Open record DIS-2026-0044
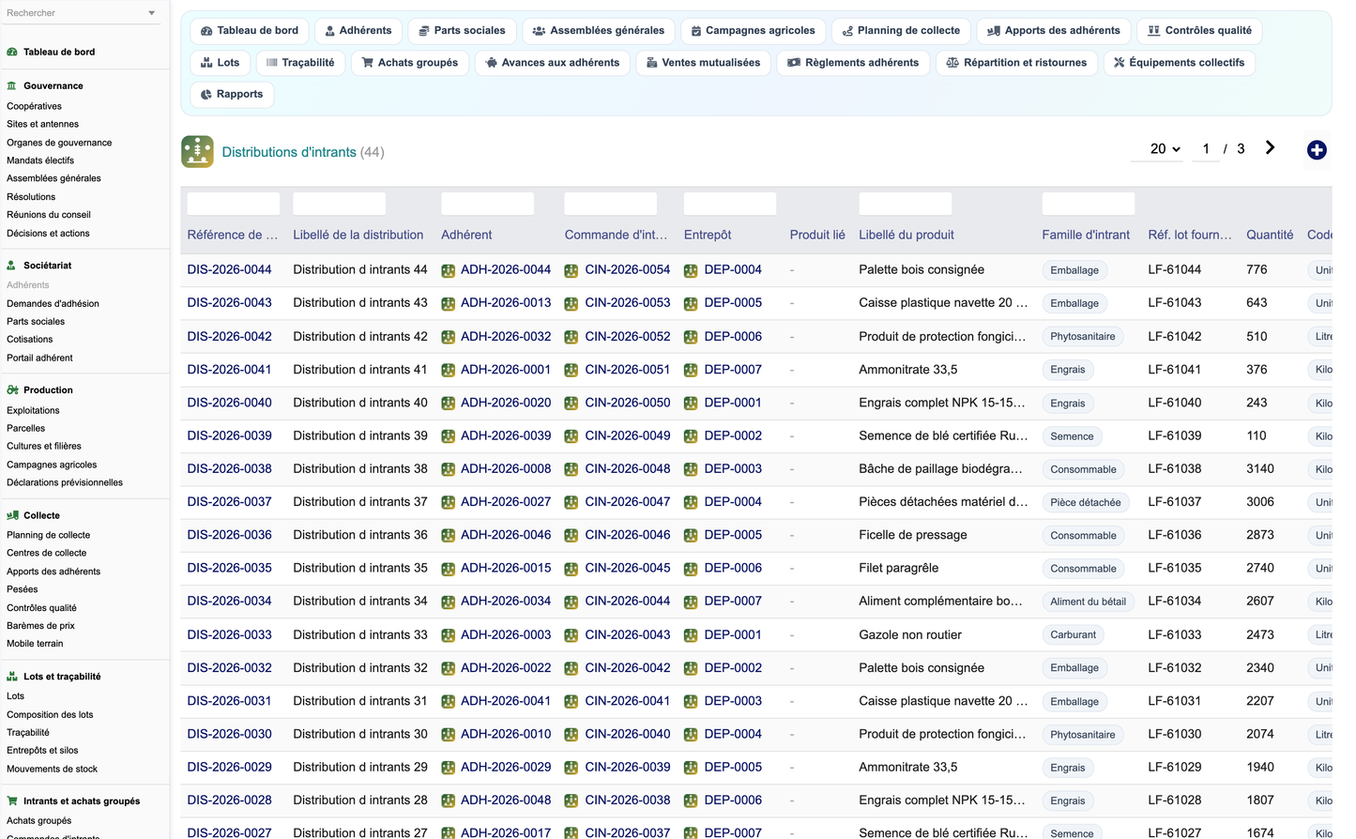 (229, 269)
